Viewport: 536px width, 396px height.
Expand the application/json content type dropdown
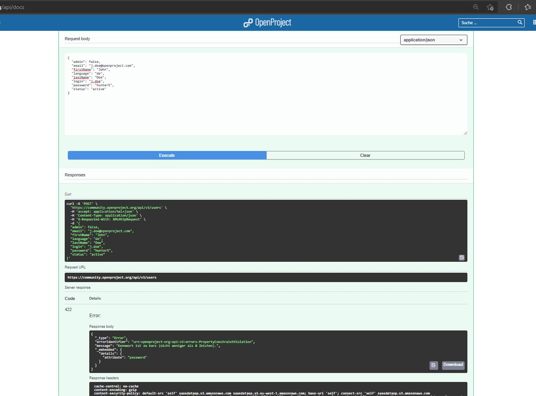tap(433, 40)
